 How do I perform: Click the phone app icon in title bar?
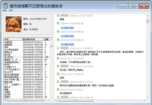[5, 6]
